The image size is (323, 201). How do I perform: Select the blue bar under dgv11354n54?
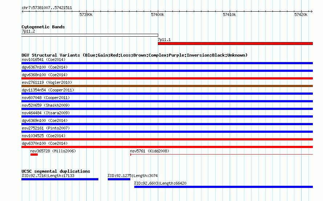click(x=167, y=94)
